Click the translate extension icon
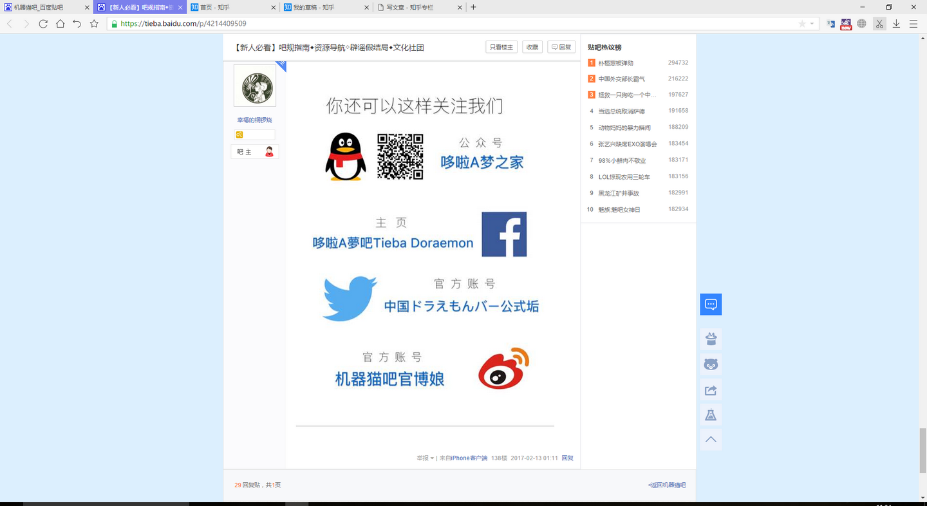The height and width of the screenshot is (506, 927). tap(830, 24)
